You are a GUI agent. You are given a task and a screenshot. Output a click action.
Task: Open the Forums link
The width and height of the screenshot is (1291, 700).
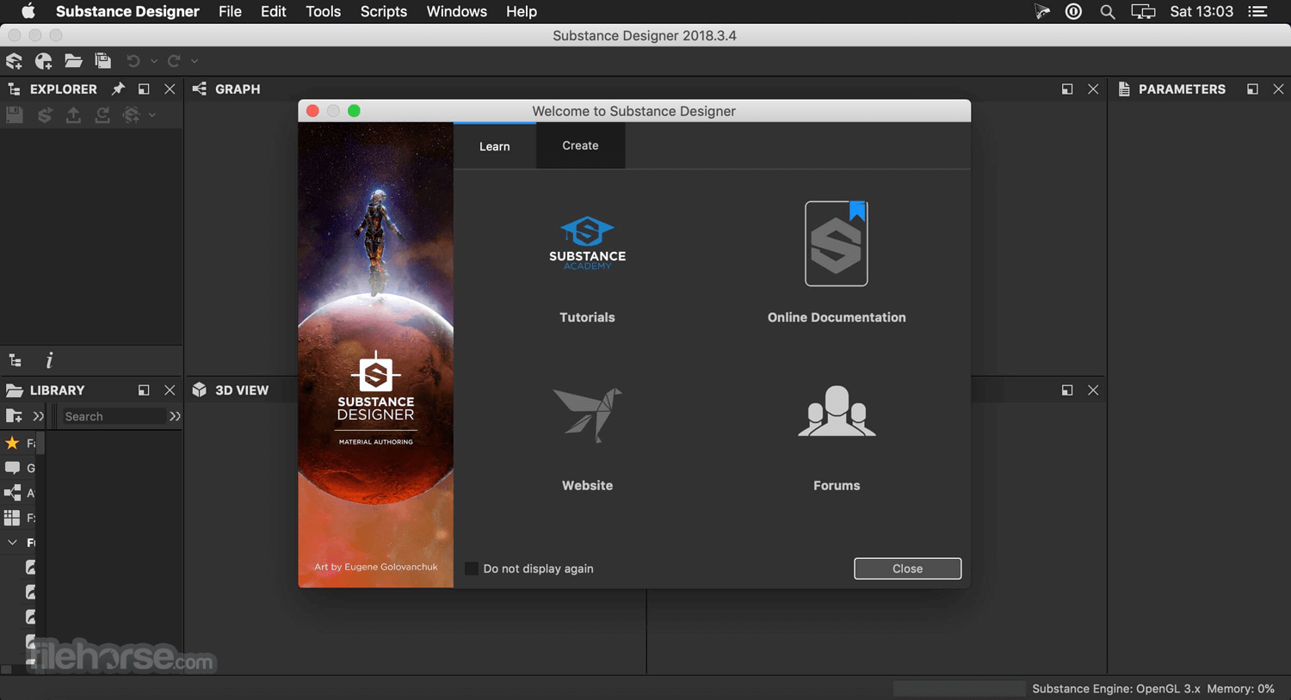[x=837, y=439]
